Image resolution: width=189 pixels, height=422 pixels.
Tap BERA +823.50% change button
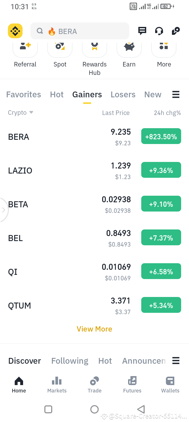[x=161, y=136]
